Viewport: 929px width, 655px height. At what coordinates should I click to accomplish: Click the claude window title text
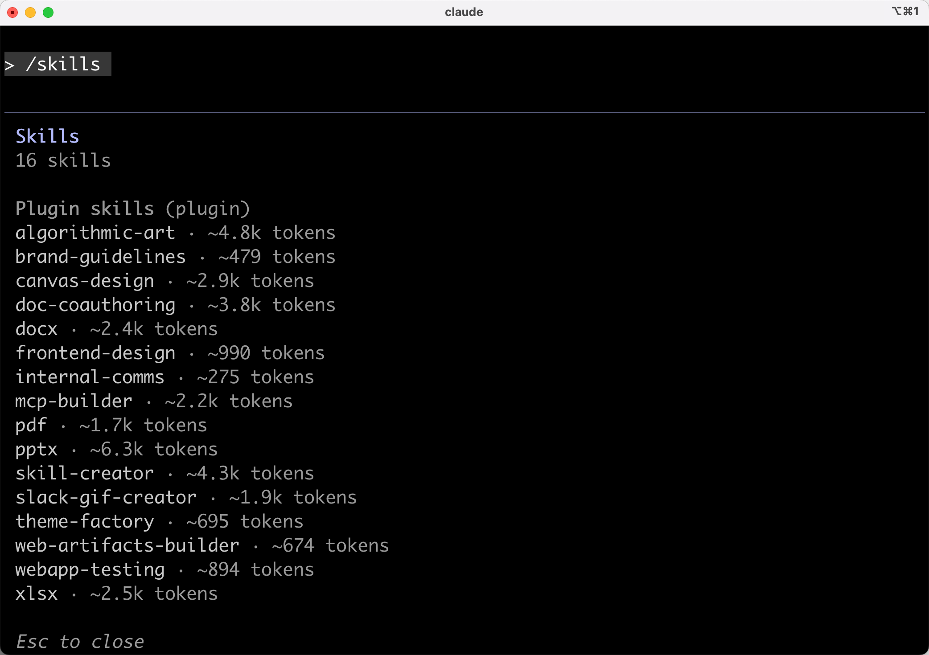tap(464, 12)
